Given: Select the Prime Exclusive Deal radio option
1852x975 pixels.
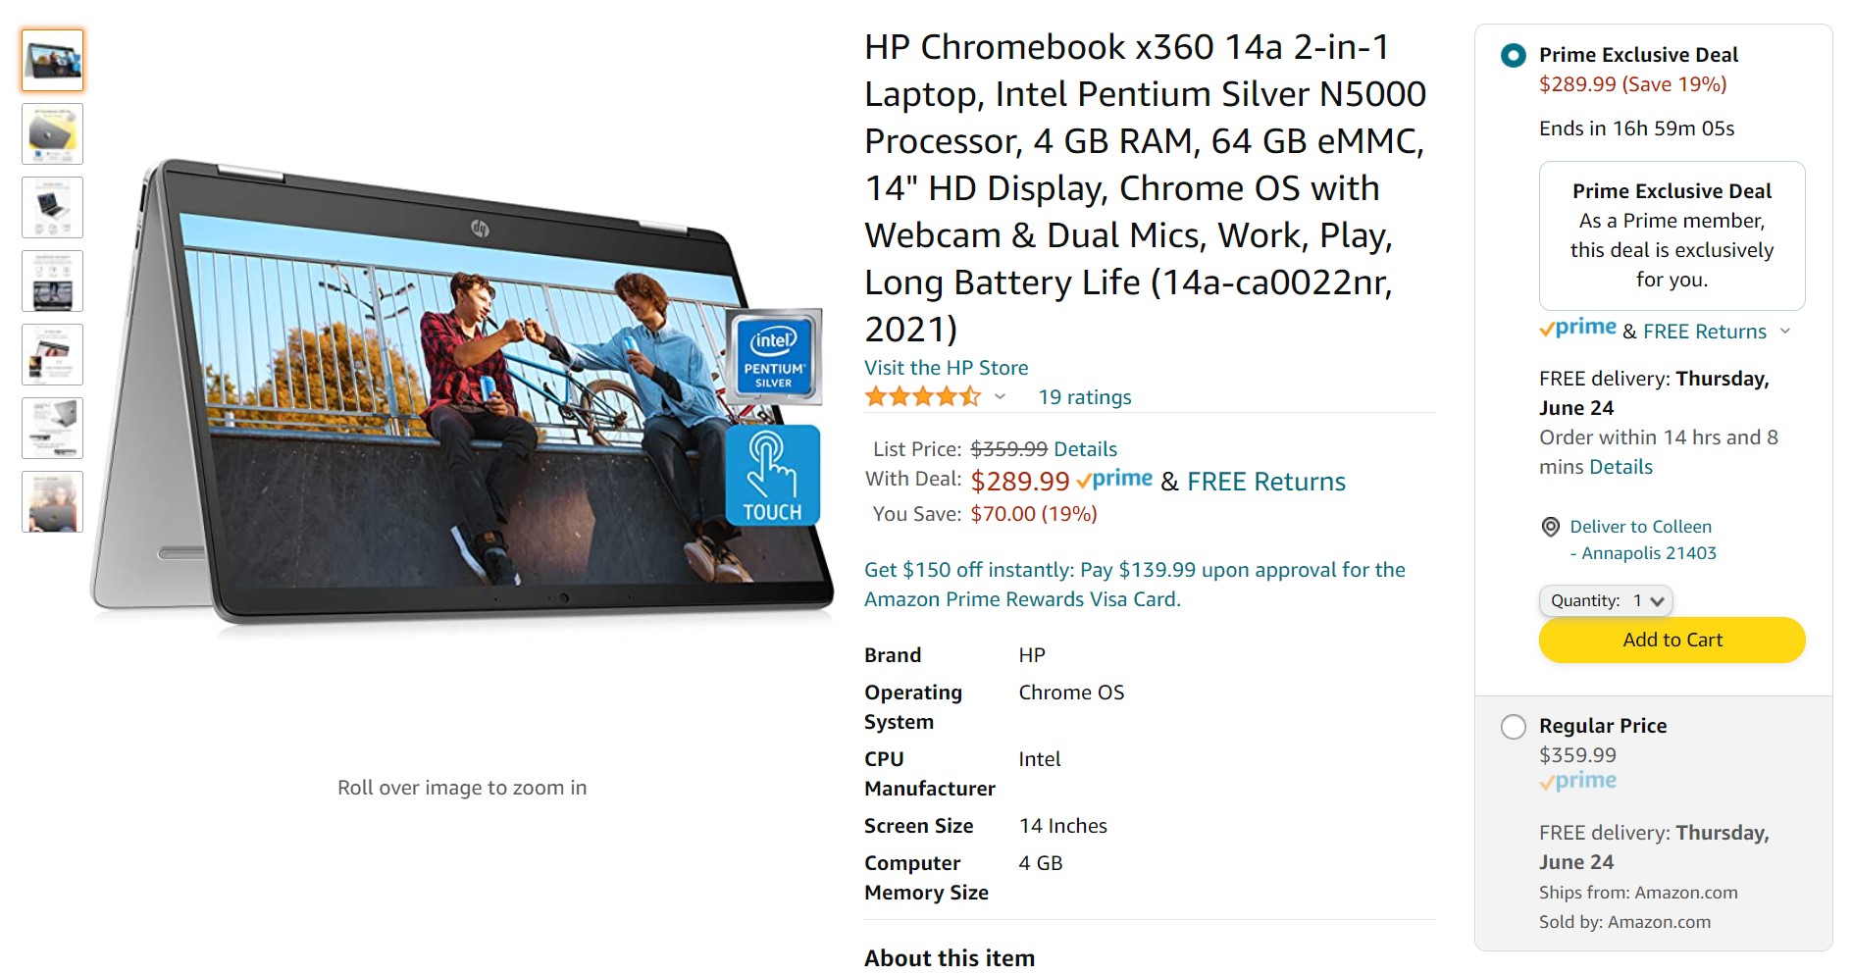Looking at the screenshot, I should [1514, 55].
